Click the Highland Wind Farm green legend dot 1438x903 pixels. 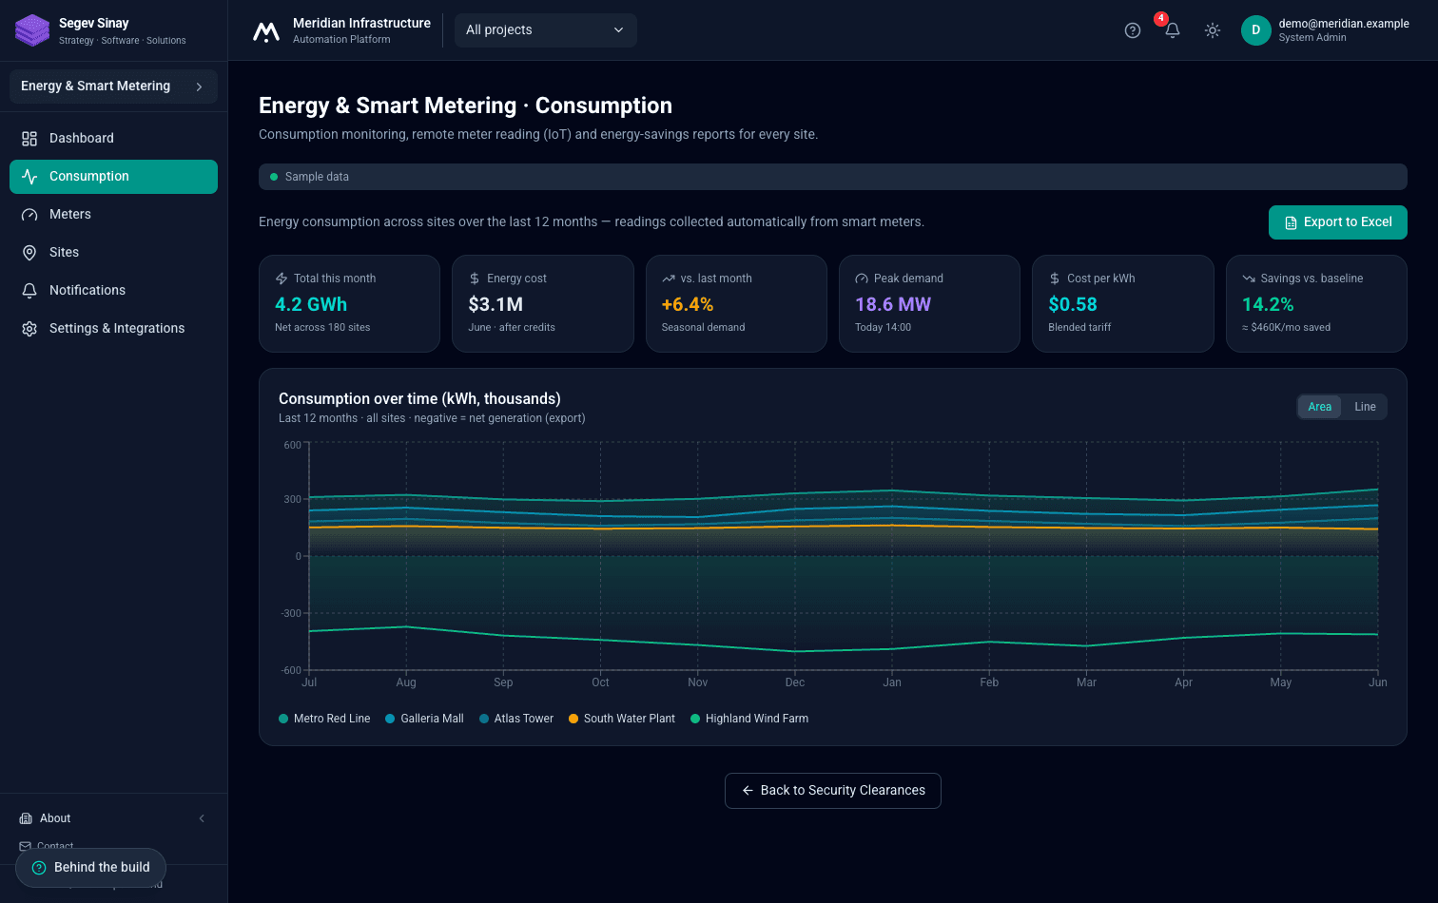click(695, 719)
